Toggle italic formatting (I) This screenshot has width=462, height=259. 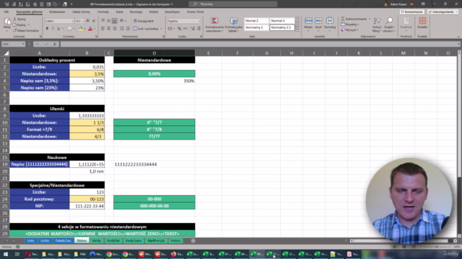coord(53,29)
